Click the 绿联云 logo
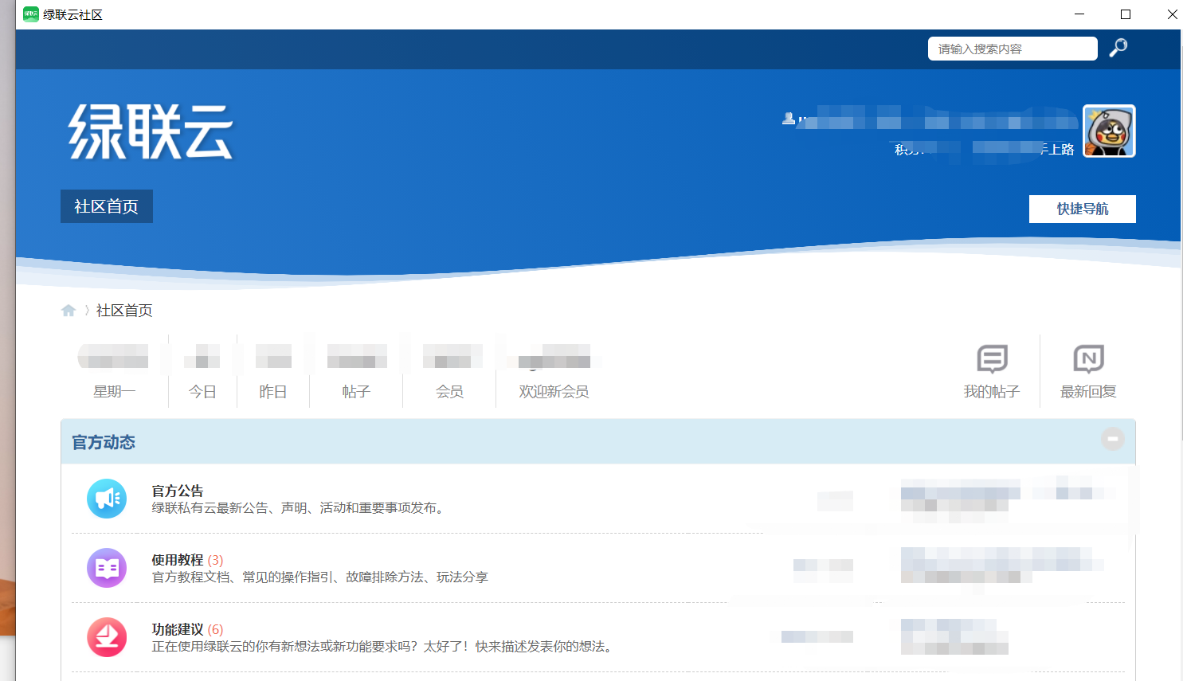The height and width of the screenshot is (681, 1183). pos(151,131)
